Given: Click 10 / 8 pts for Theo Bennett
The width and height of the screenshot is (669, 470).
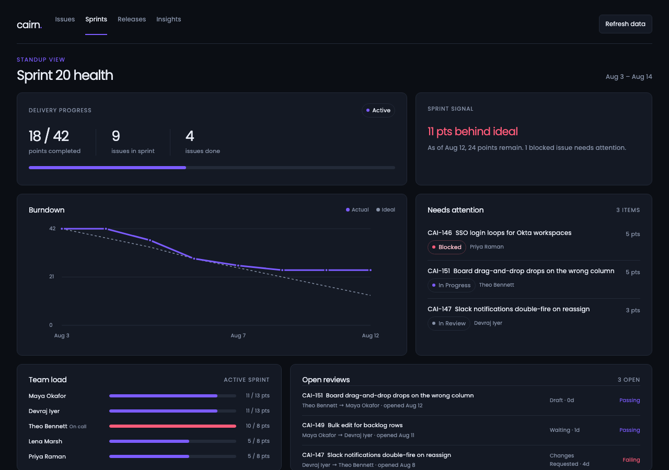Looking at the screenshot, I should 258,426.
